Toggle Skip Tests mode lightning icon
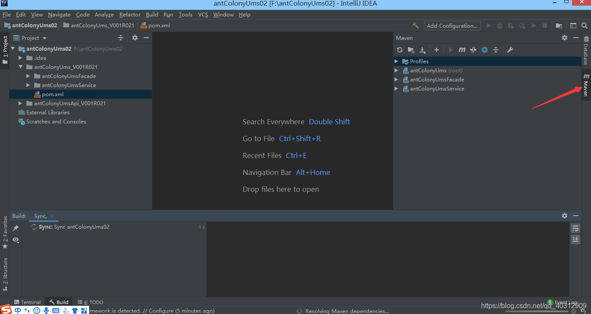 tap(485, 50)
